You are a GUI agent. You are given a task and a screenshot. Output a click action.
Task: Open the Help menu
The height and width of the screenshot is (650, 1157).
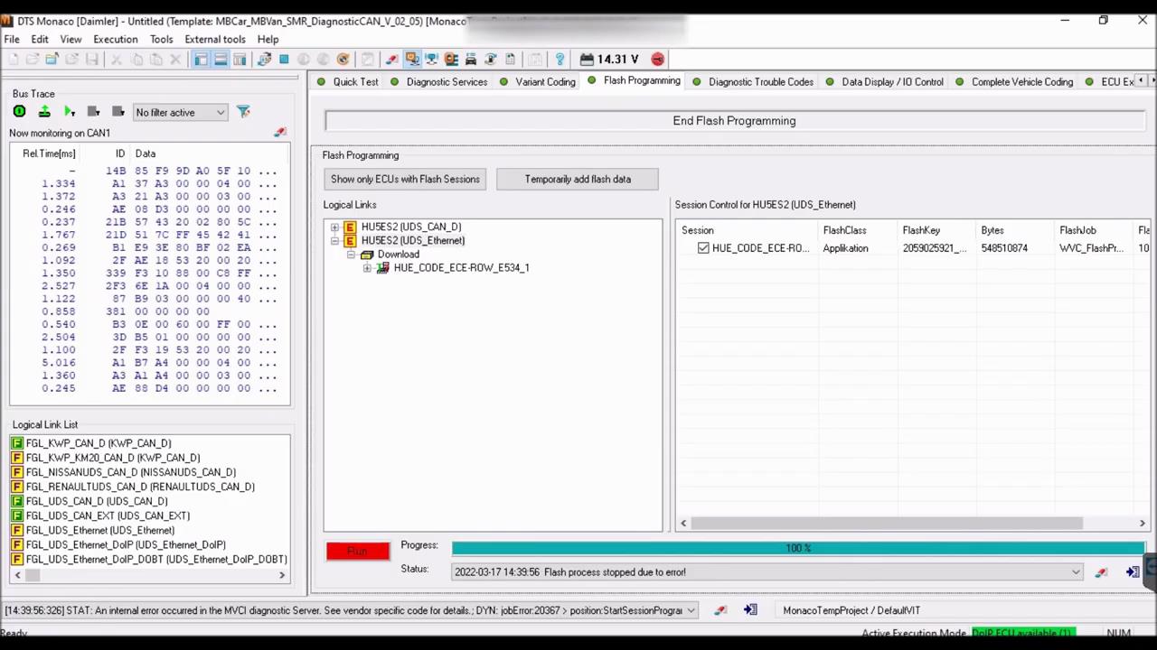(x=268, y=39)
